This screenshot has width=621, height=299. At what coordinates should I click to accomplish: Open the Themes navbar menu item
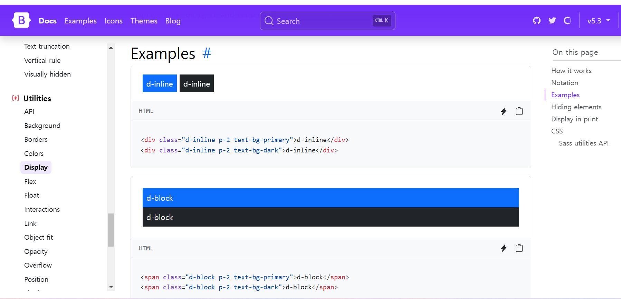coord(144,21)
